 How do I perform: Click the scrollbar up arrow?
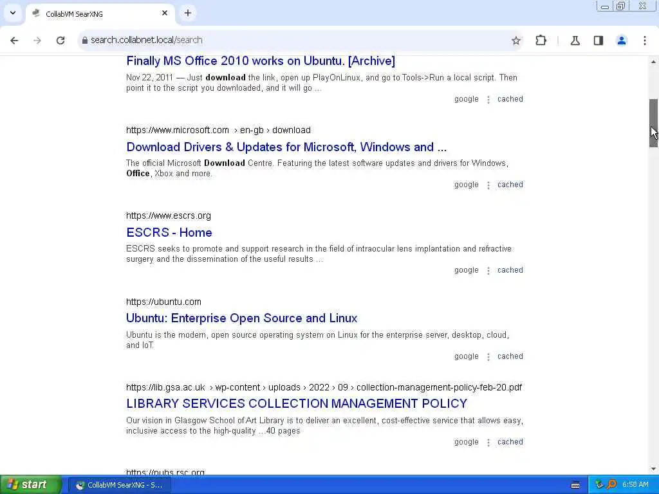653,62
